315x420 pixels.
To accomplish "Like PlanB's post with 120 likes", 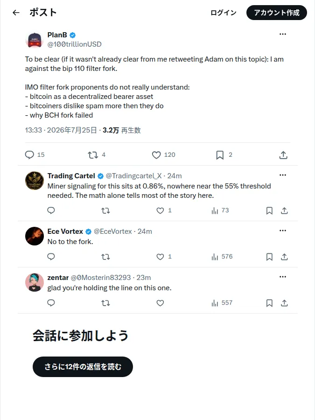I will tap(156, 155).
